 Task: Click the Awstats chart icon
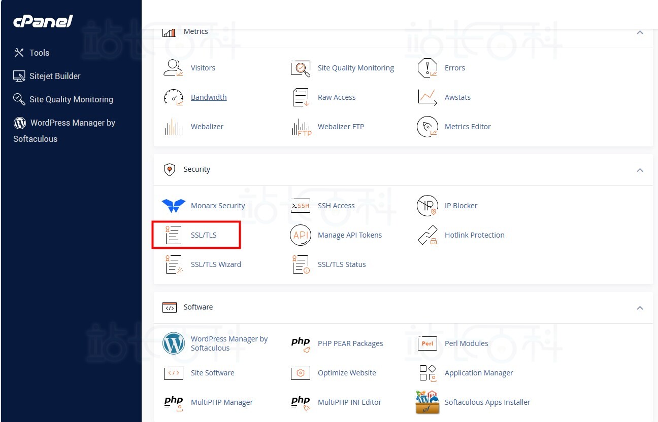coord(427,97)
